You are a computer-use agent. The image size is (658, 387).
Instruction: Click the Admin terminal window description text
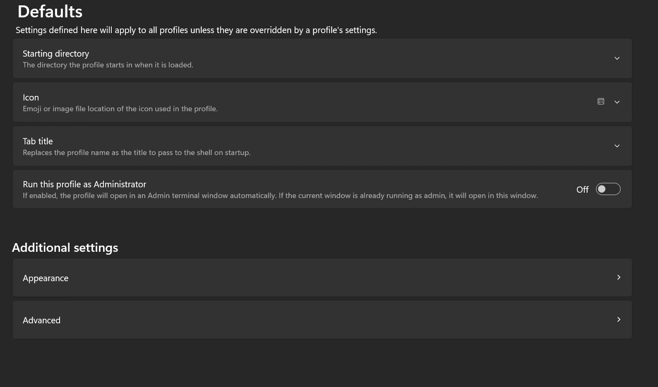coord(280,196)
